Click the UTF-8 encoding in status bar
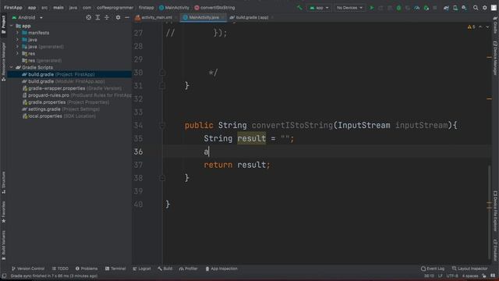This screenshot has width=499, height=281. click(x=452, y=276)
